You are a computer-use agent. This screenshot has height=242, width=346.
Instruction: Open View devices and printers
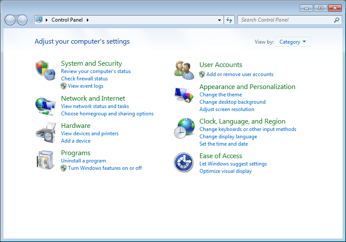90,134
